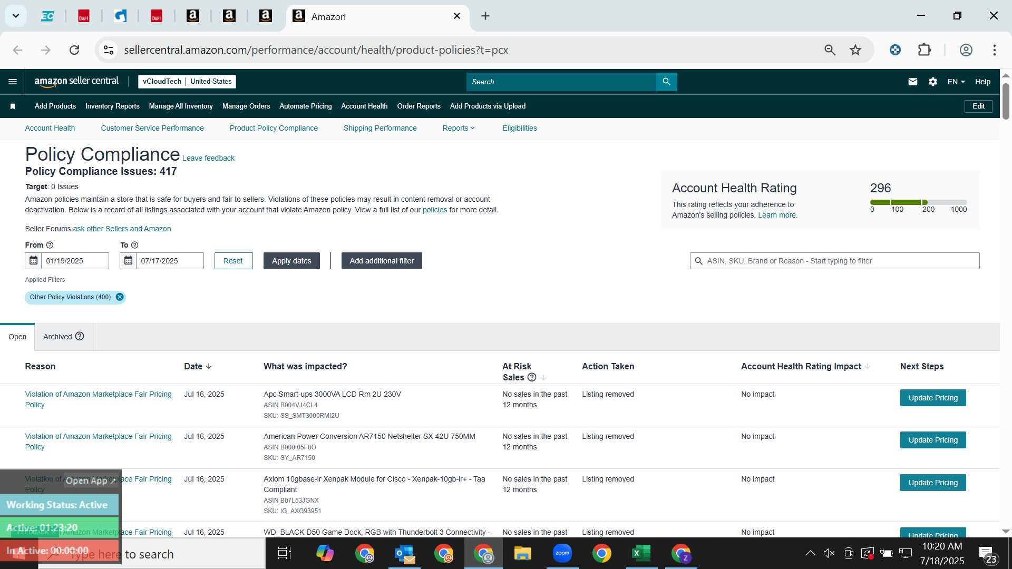Click the From date input field

pyautogui.click(x=75, y=261)
